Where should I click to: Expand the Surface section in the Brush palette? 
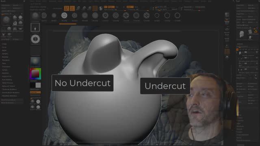(4, 70)
